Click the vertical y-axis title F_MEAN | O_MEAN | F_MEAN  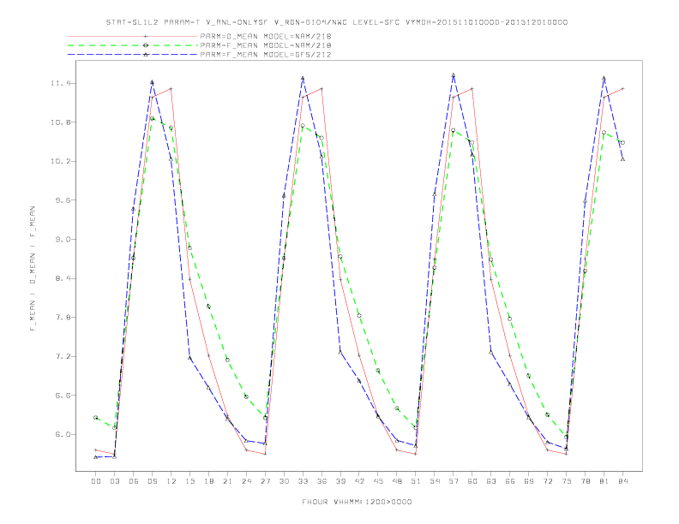point(33,269)
